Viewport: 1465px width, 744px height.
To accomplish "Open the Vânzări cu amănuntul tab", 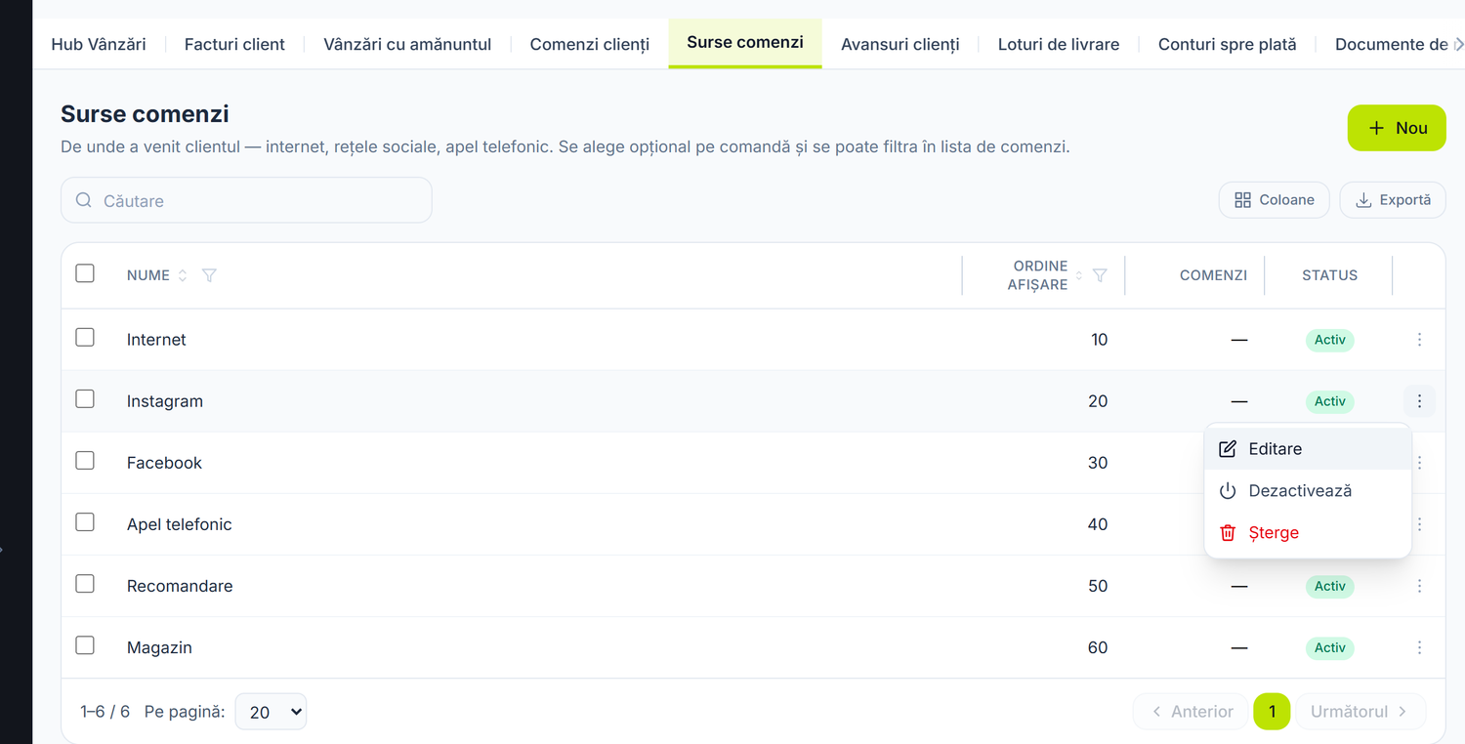I will [x=407, y=44].
